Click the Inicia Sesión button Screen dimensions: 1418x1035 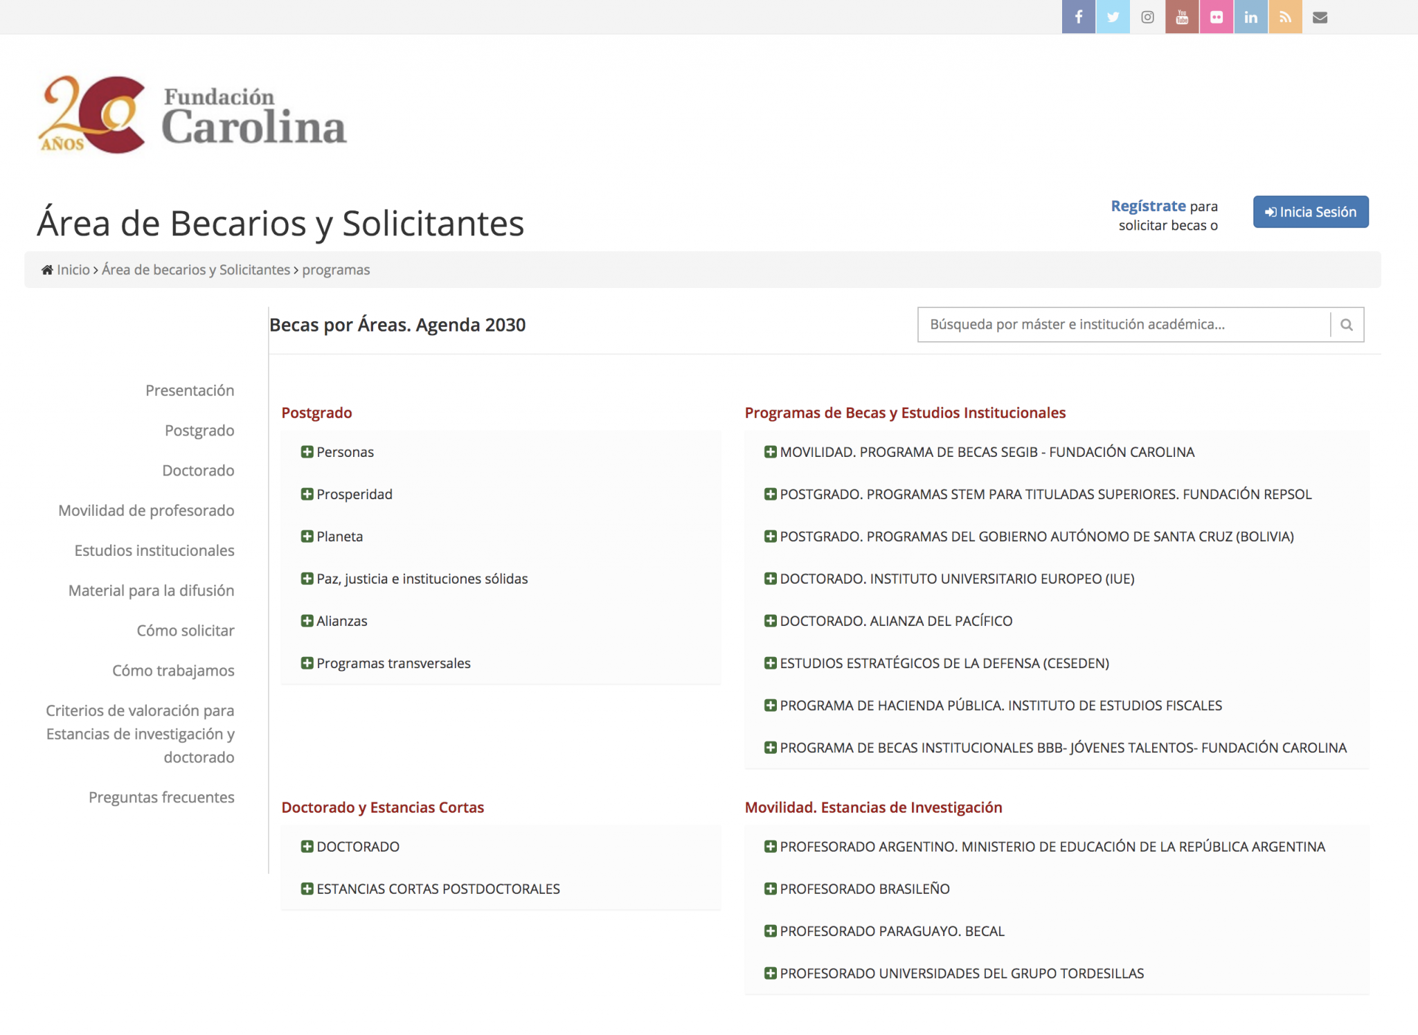click(1310, 212)
